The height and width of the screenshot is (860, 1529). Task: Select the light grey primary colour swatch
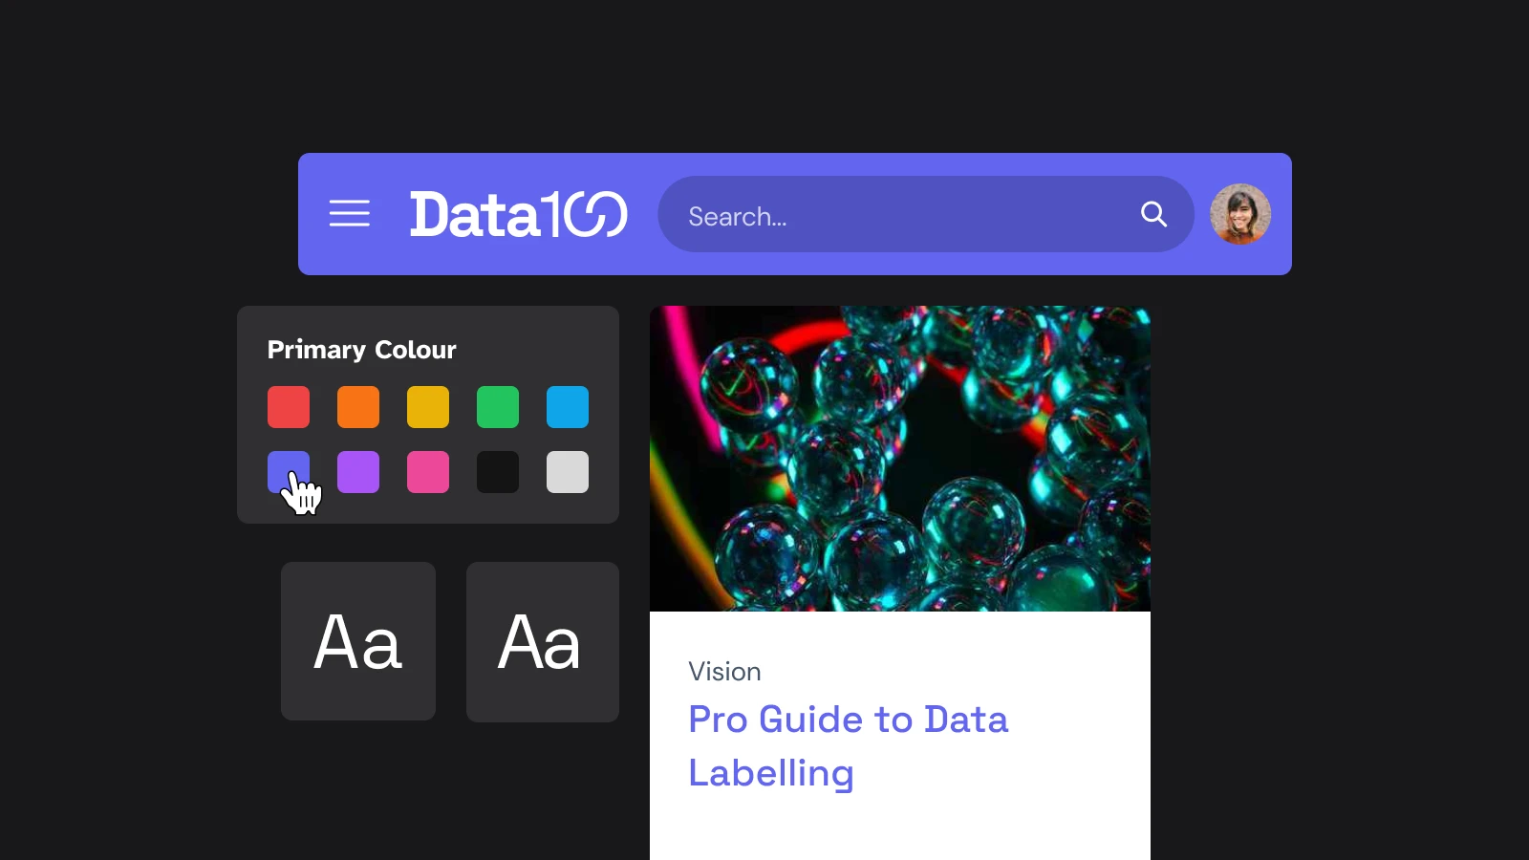[568, 472]
